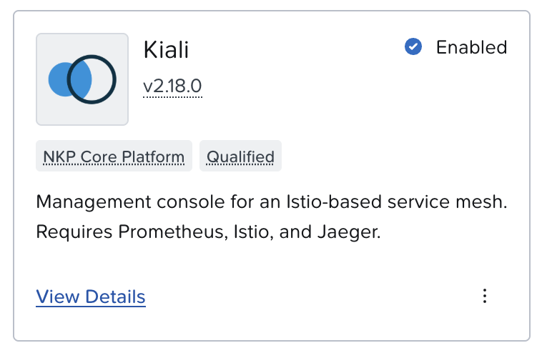Screen dimensions: 542x353
Task: Click the Qualified tag
Action: [240, 156]
